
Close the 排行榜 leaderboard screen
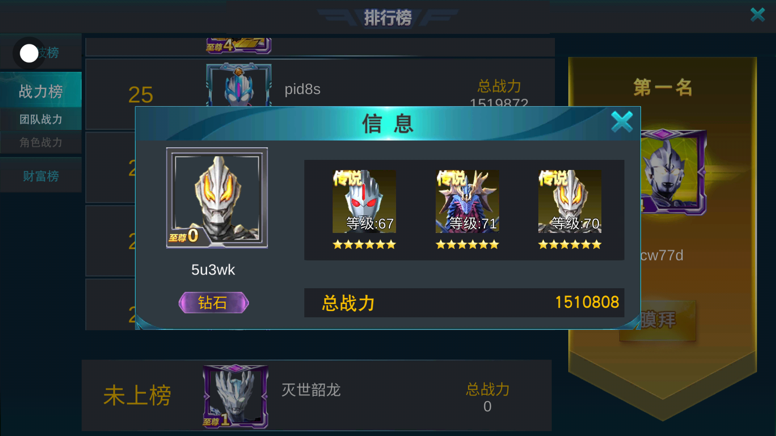coord(757,15)
